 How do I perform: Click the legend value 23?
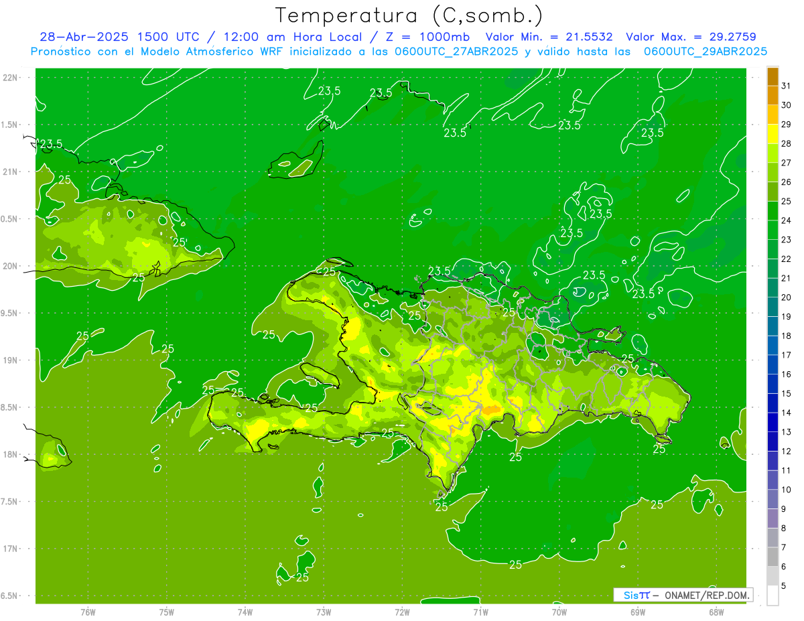click(787, 239)
